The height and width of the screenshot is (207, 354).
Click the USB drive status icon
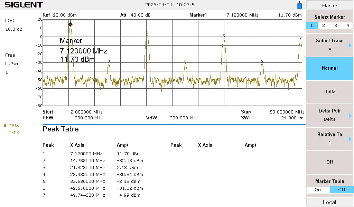(300, 5)
